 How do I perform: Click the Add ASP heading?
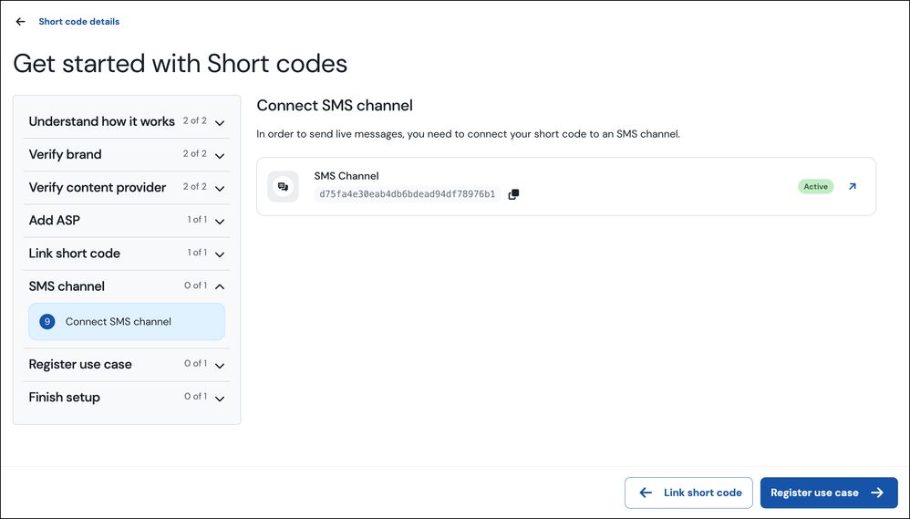coord(55,220)
